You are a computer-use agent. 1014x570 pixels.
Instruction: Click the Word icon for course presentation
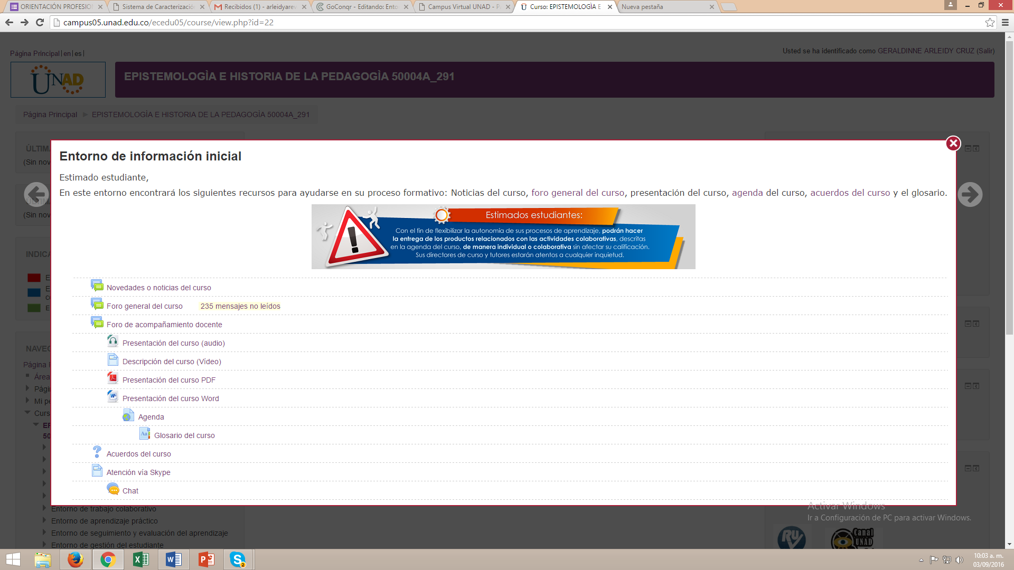[x=112, y=397]
